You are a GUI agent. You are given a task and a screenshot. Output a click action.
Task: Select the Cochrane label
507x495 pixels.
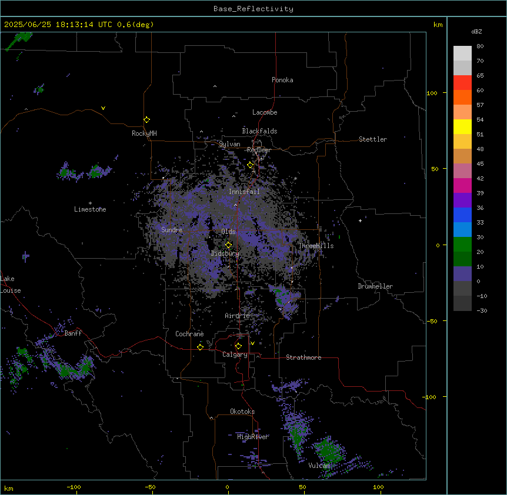click(189, 334)
